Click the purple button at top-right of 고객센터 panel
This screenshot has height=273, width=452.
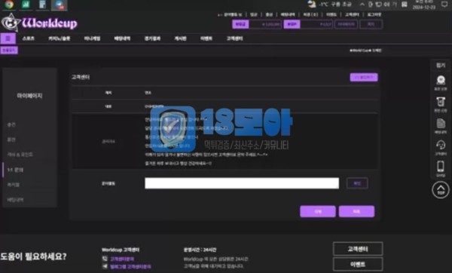[x=364, y=77]
